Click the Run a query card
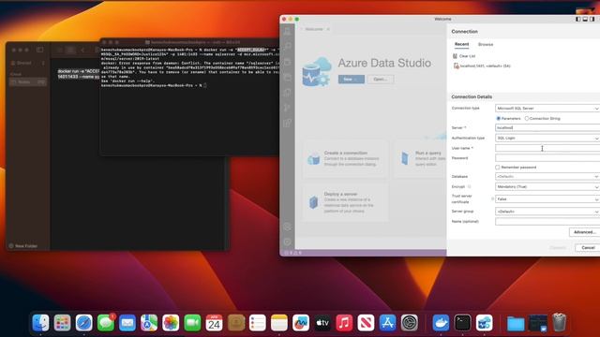This screenshot has height=337, width=600. click(421, 159)
